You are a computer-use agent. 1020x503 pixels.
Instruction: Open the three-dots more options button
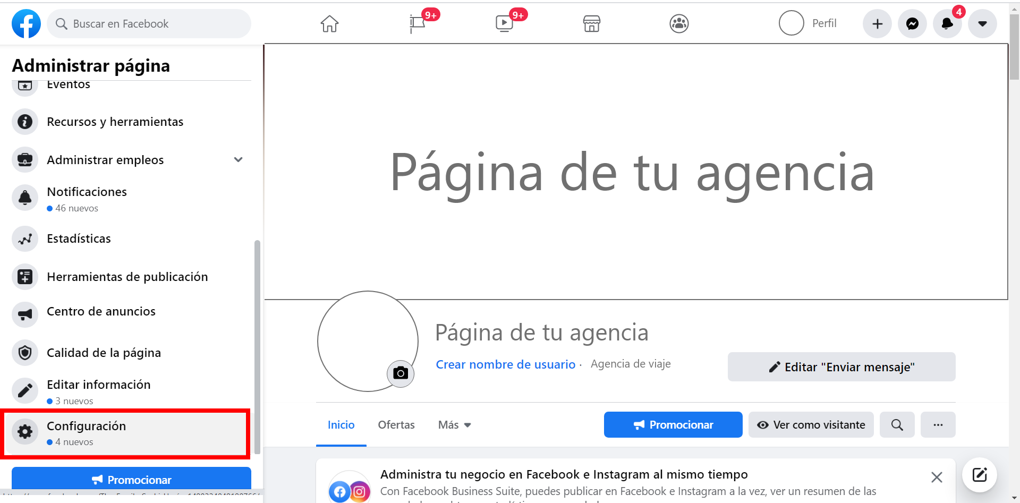[x=938, y=424]
